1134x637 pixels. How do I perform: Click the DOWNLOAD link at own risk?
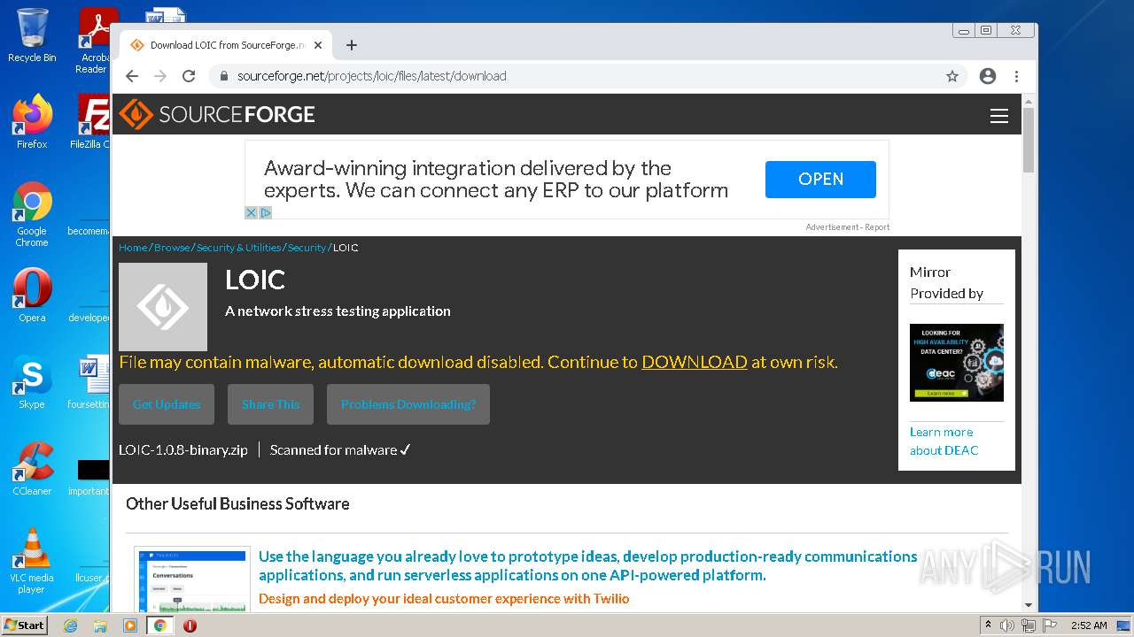[x=695, y=362]
